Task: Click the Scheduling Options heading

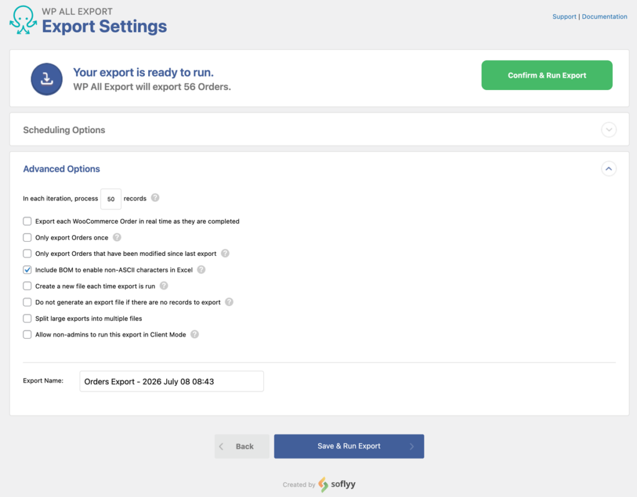Action: pos(64,130)
